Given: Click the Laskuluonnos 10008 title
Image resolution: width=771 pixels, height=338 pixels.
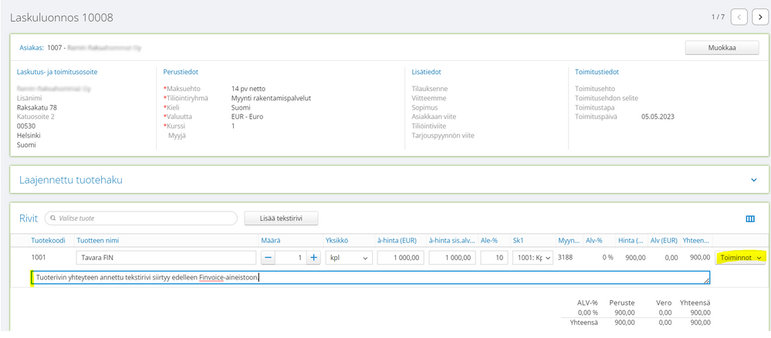Looking at the screenshot, I should [x=62, y=19].
